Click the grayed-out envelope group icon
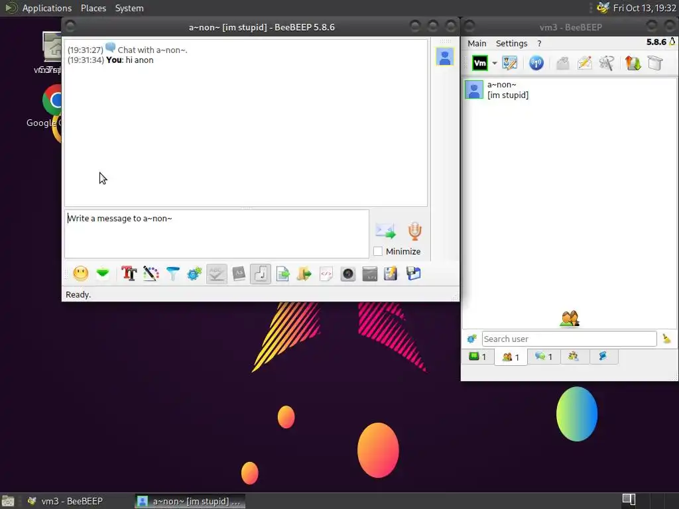This screenshot has width=679, height=509. 562,63
